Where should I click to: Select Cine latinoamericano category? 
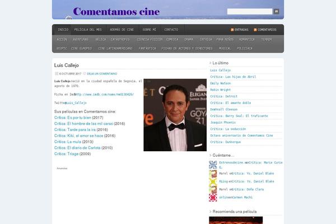(x=115, y=49)
